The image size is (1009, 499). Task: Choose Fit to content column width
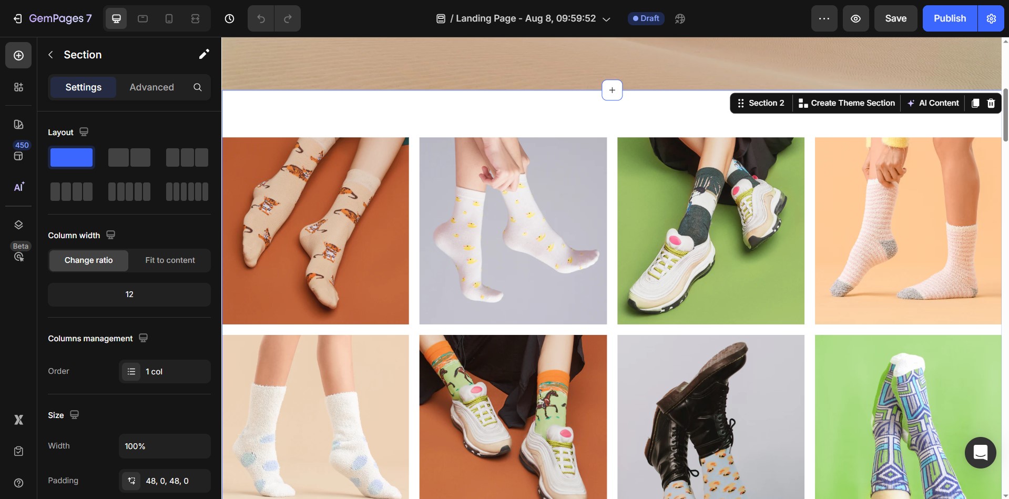[170, 260]
